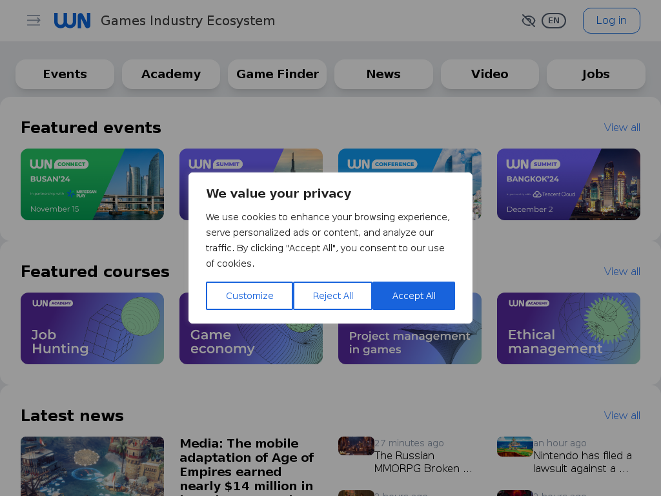Switch to the Academy tab

pyautogui.click(x=170, y=74)
